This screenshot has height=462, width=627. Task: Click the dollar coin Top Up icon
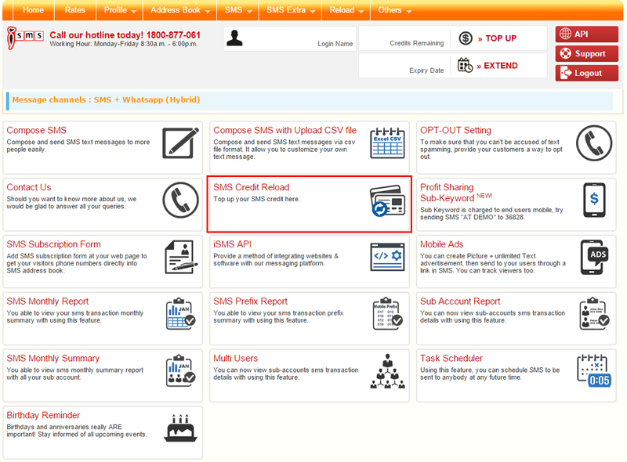pos(466,38)
